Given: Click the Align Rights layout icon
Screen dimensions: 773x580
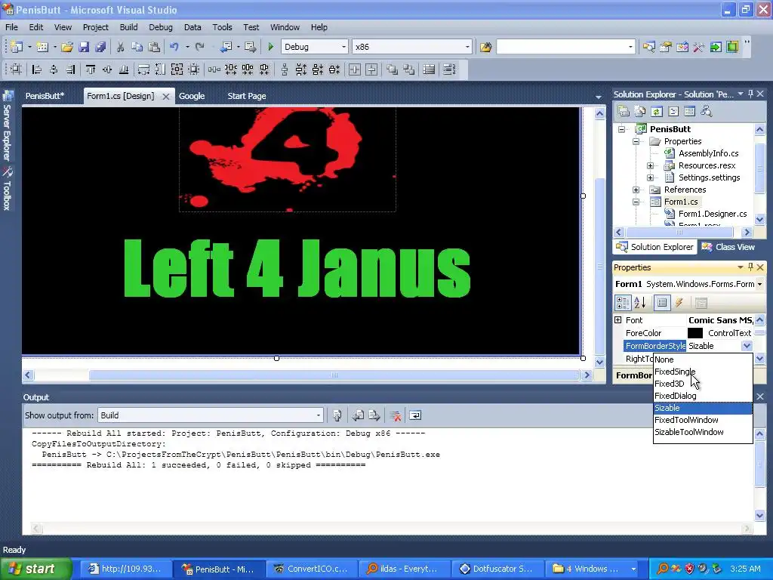Looking at the screenshot, I should [x=70, y=69].
